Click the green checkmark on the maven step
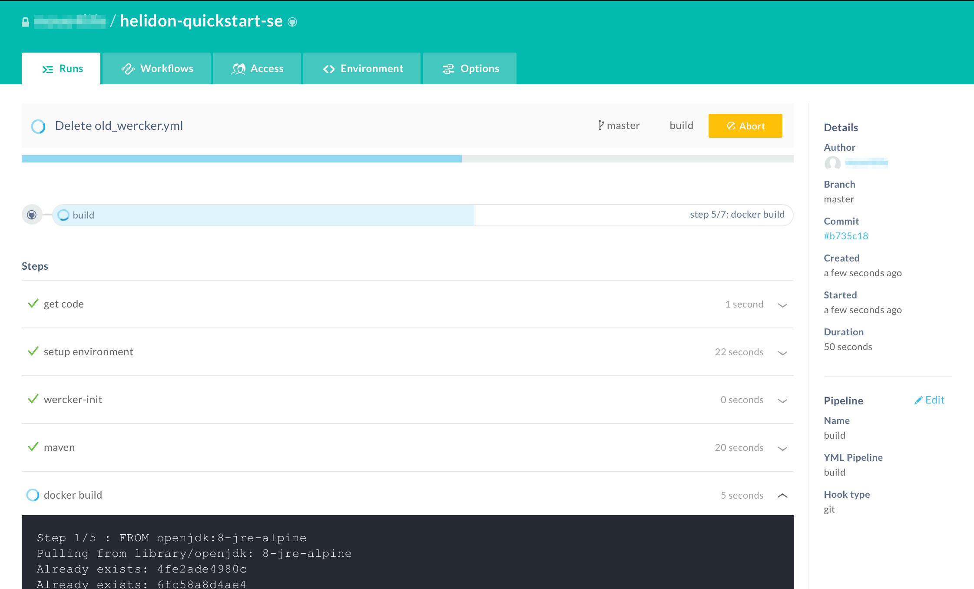This screenshot has width=974, height=589. [x=33, y=447]
